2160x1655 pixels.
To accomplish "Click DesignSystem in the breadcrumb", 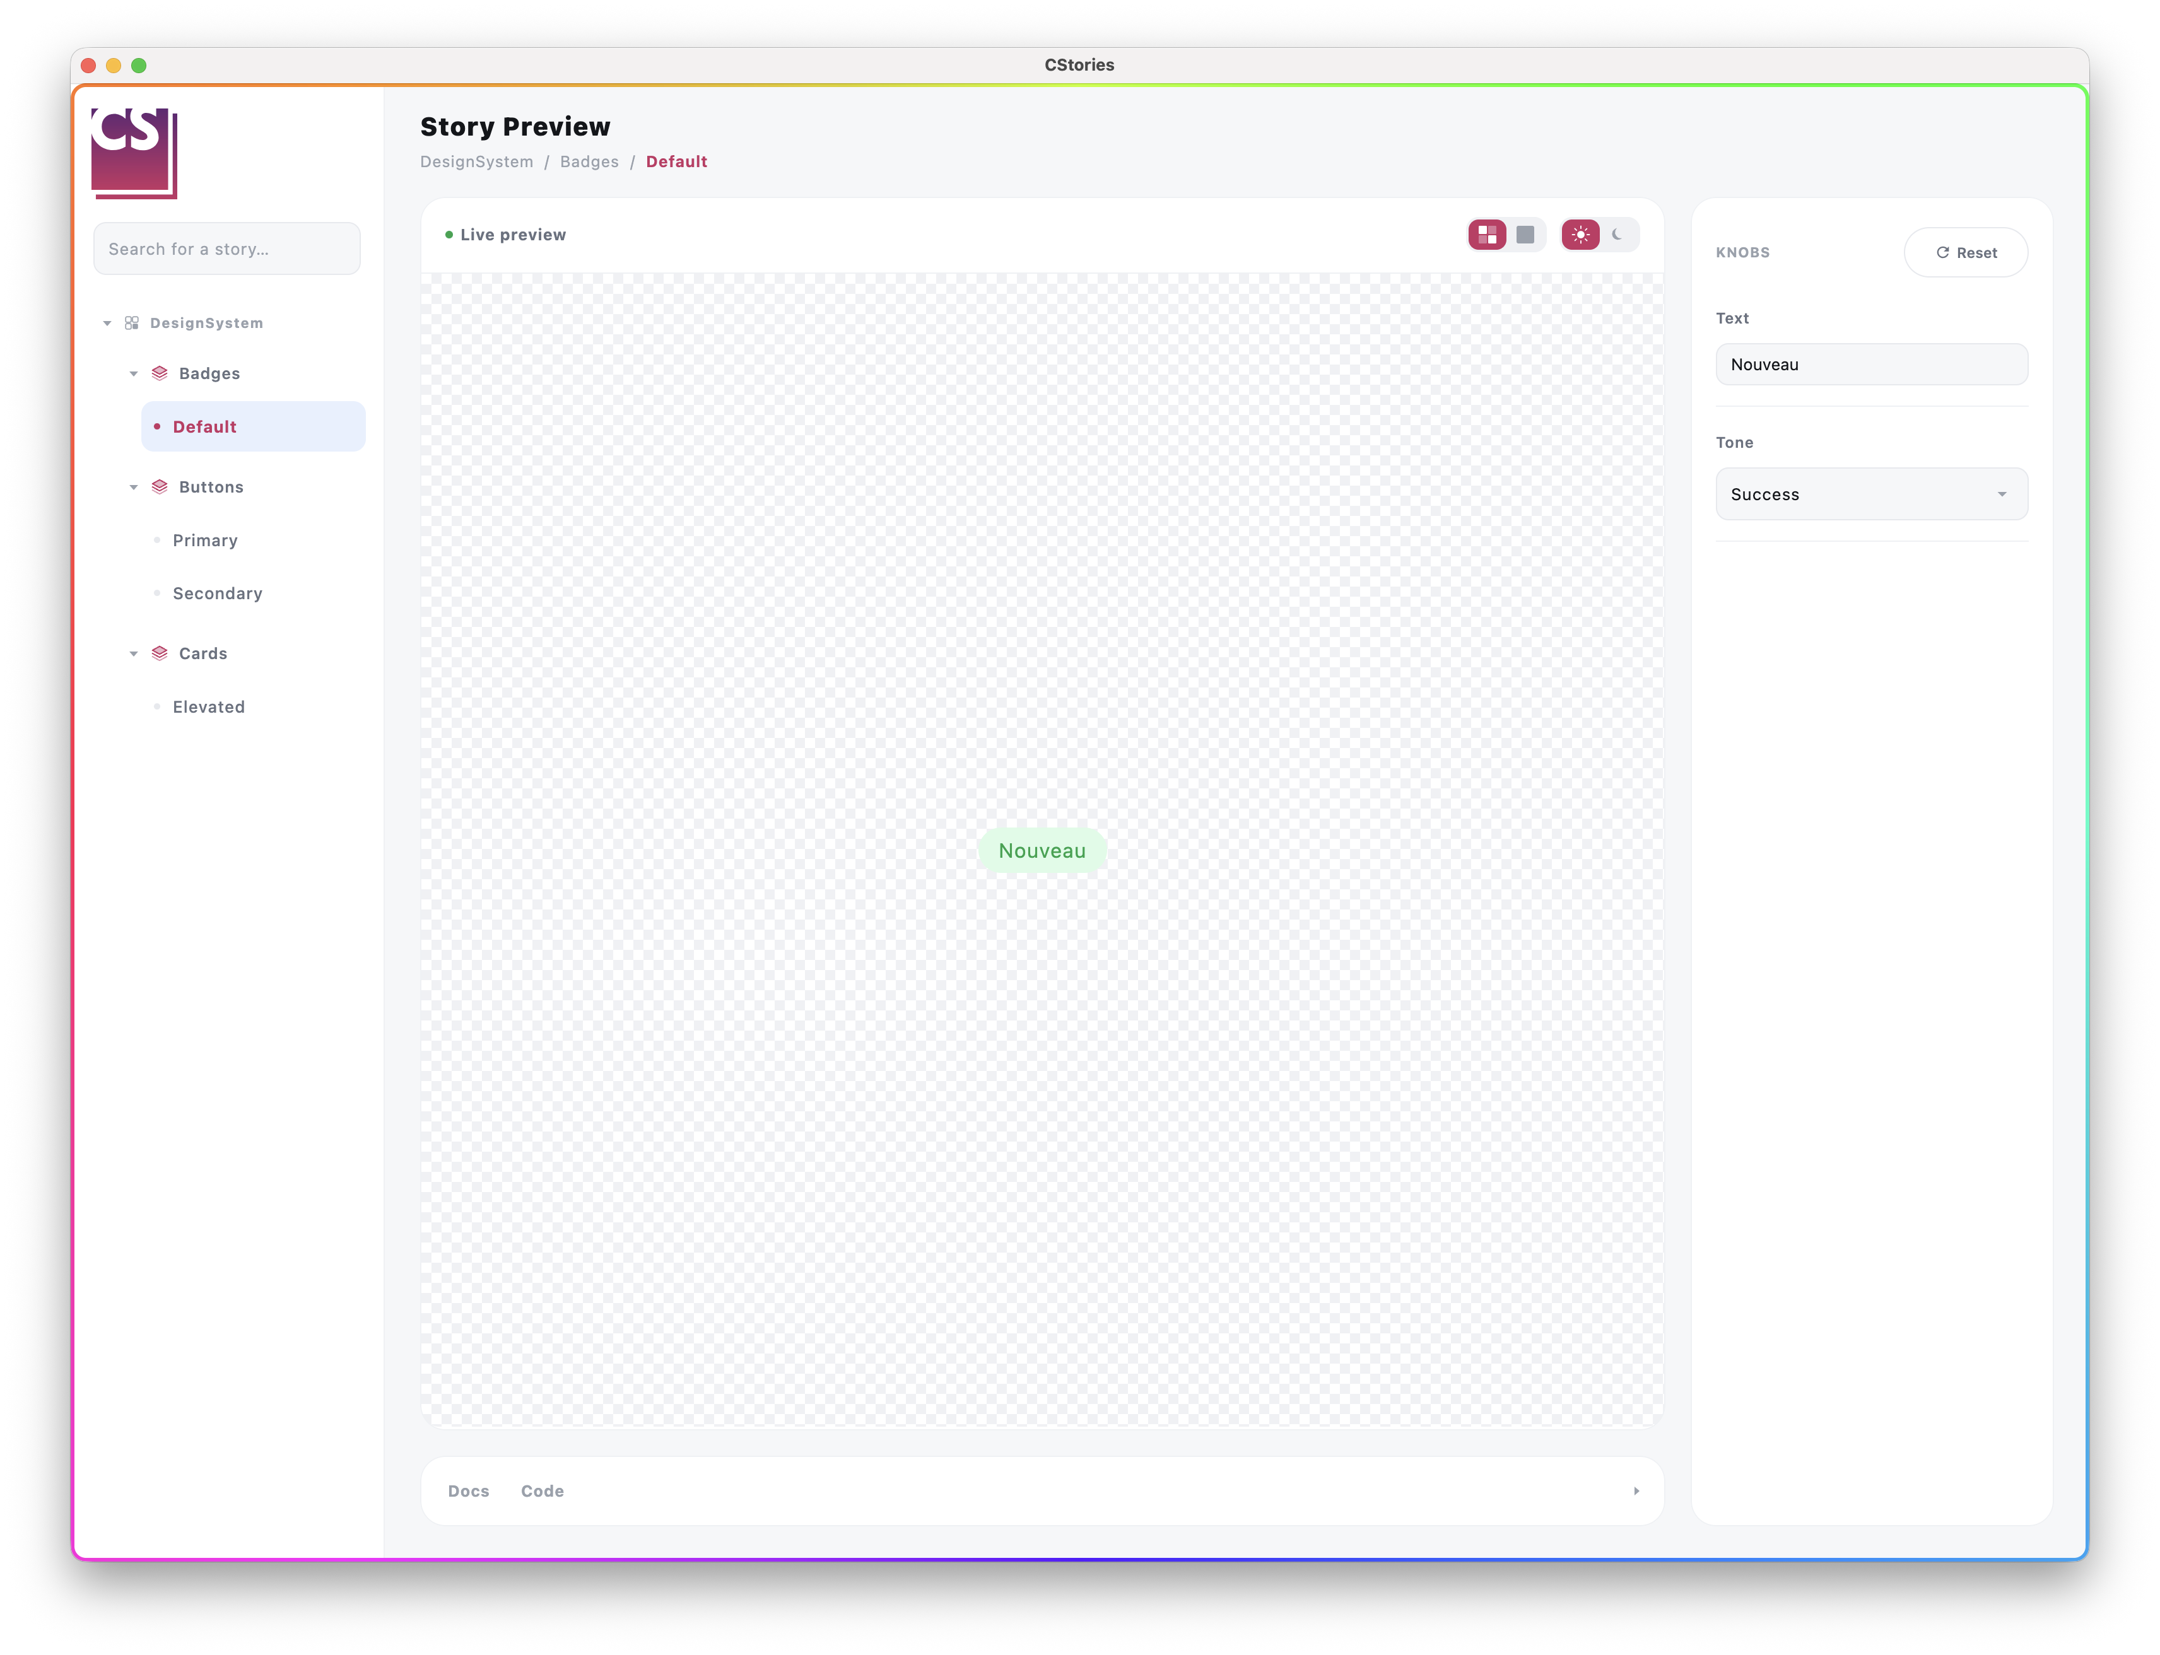I will (x=477, y=161).
